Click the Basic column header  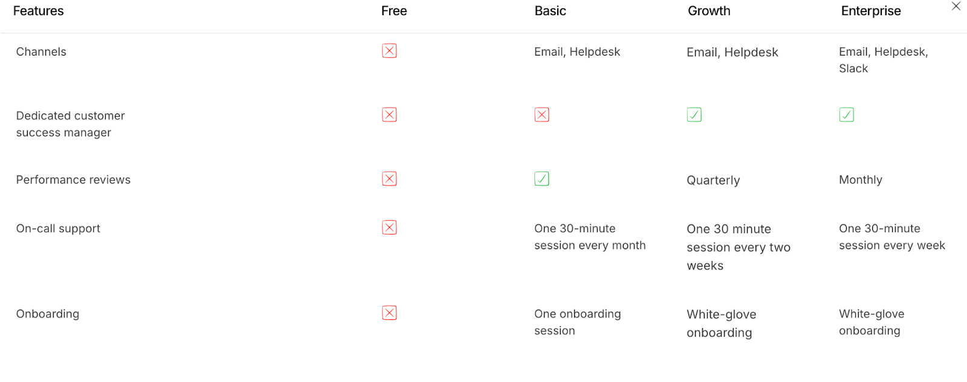point(550,10)
